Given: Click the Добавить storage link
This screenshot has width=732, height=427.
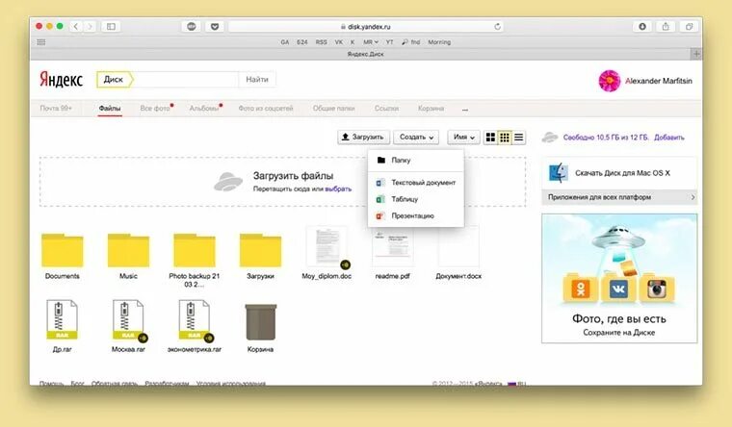Looking at the screenshot, I should coord(669,138).
